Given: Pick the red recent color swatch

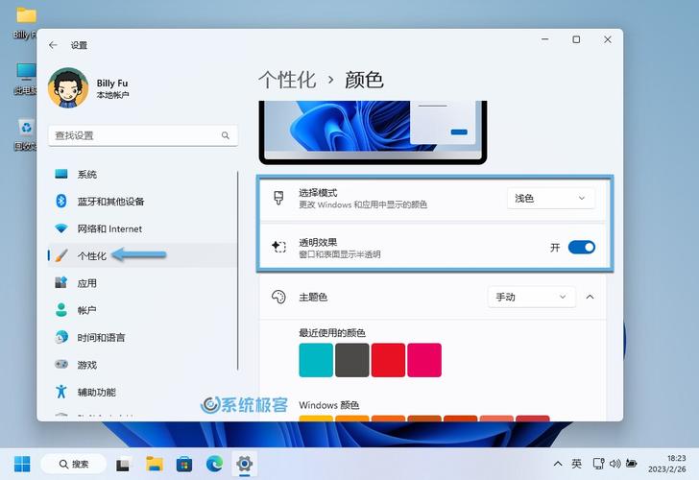Looking at the screenshot, I should point(388,360).
